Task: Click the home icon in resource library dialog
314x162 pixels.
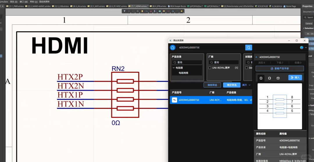Action: 173,48
